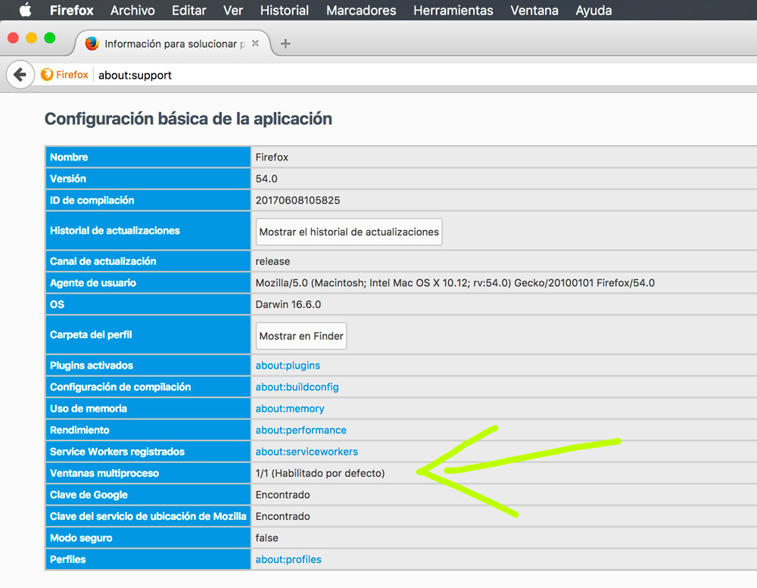Visit the about:profiles link
Screen dimensions: 757x588
click(288, 558)
